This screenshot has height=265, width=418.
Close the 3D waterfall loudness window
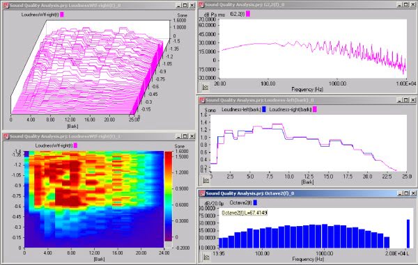192,5
